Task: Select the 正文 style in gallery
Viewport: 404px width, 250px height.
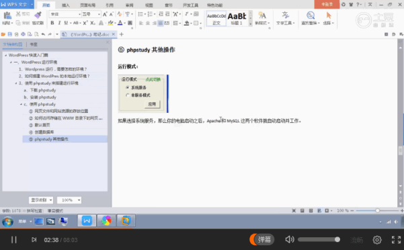Action: point(216,19)
